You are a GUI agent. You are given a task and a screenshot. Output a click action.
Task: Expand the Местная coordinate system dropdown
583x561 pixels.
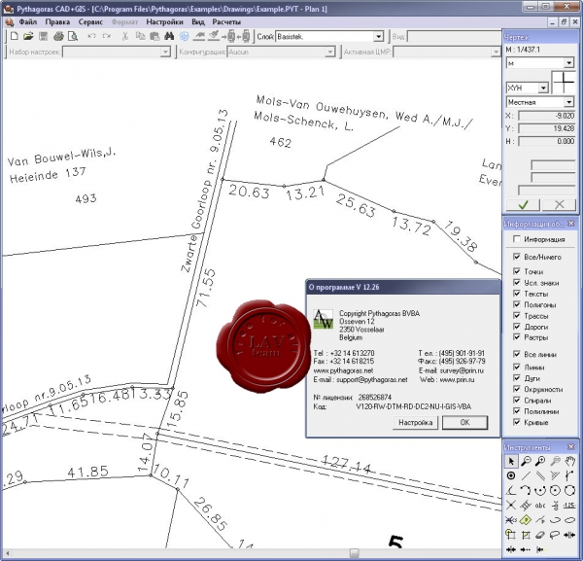[x=568, y=101]
